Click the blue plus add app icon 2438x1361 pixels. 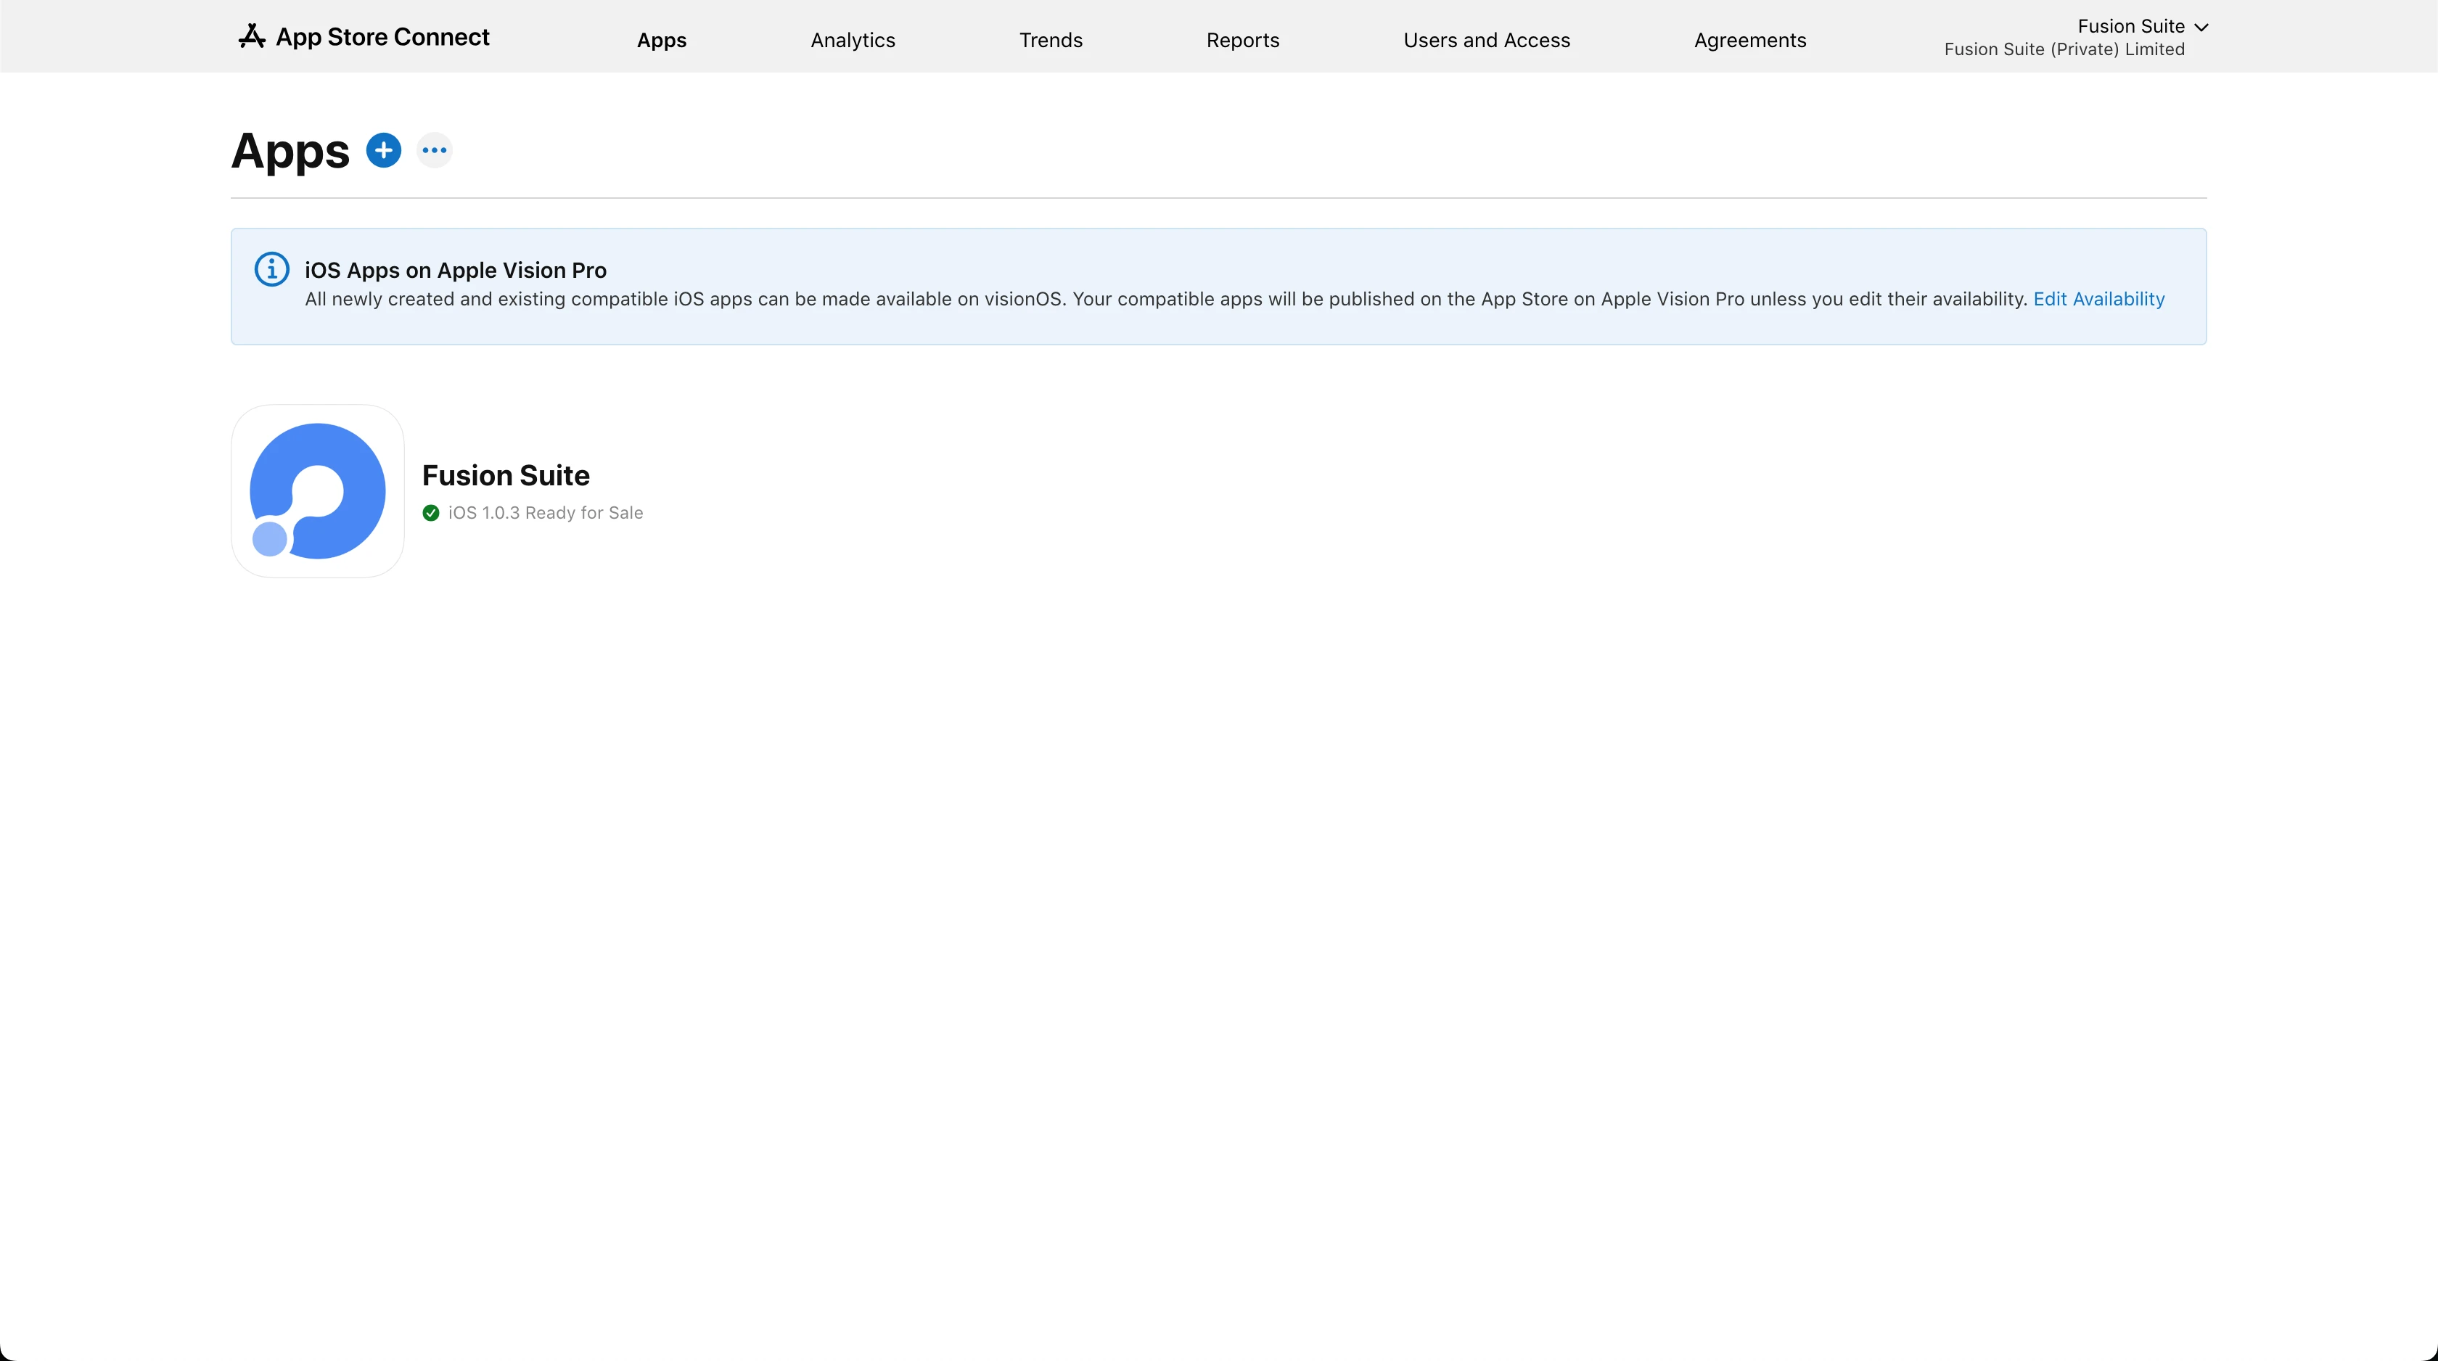tap(383, 150)
